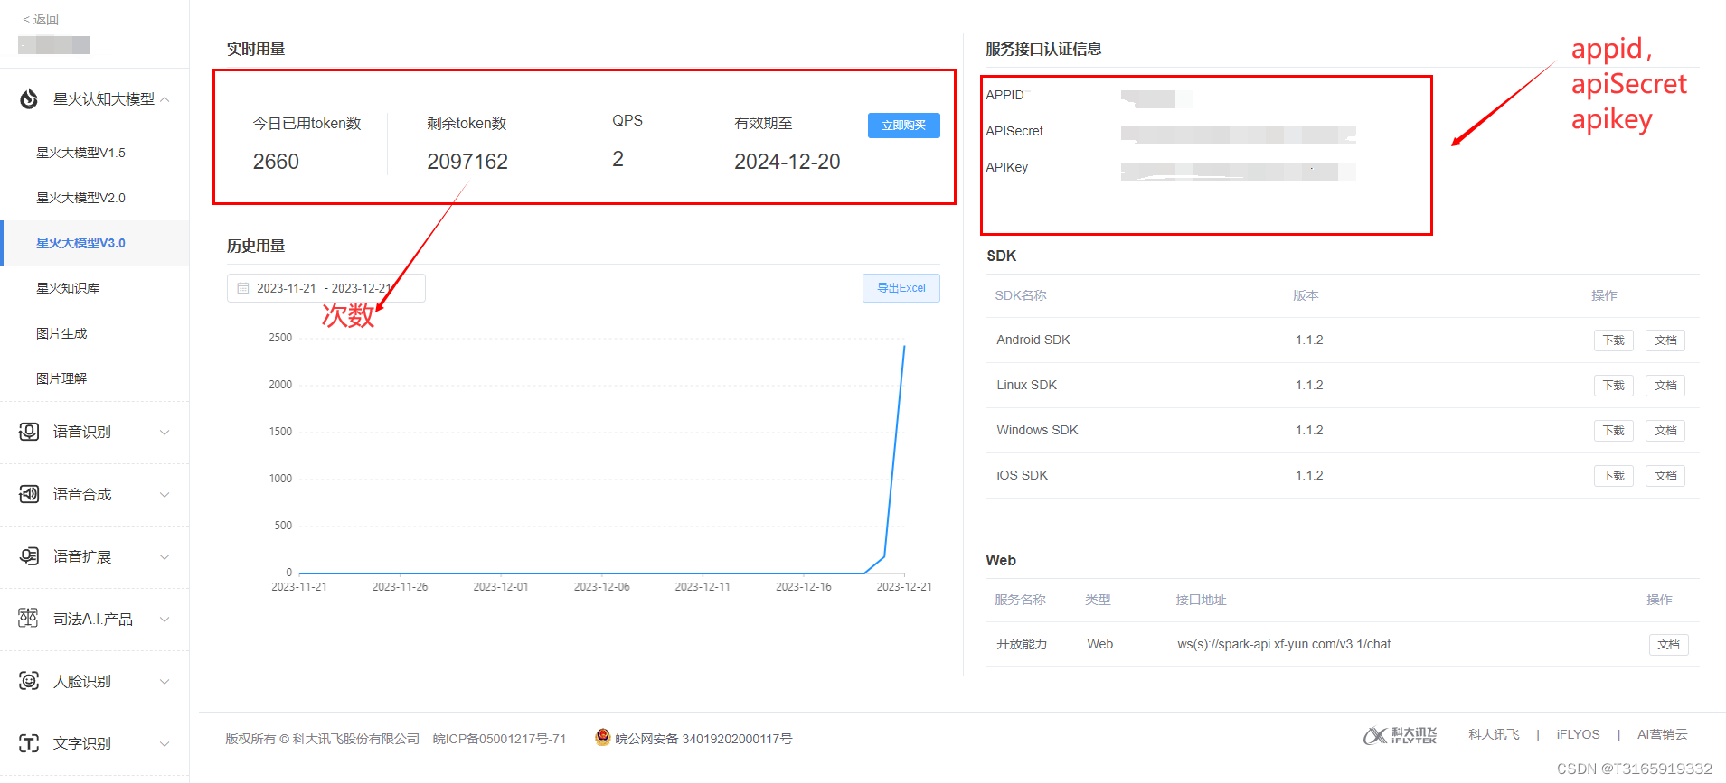Click today's used token count 2660
The image size is (1726, 783).
[x=276, y=162]
